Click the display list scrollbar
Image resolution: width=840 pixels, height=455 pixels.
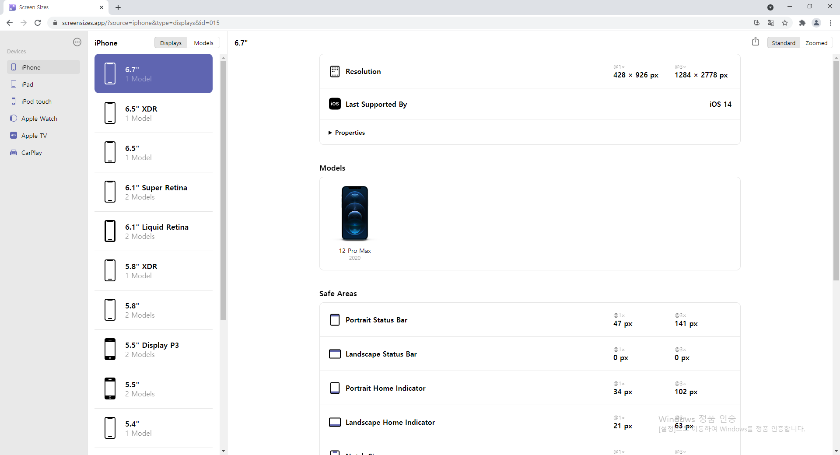(223, 191)
